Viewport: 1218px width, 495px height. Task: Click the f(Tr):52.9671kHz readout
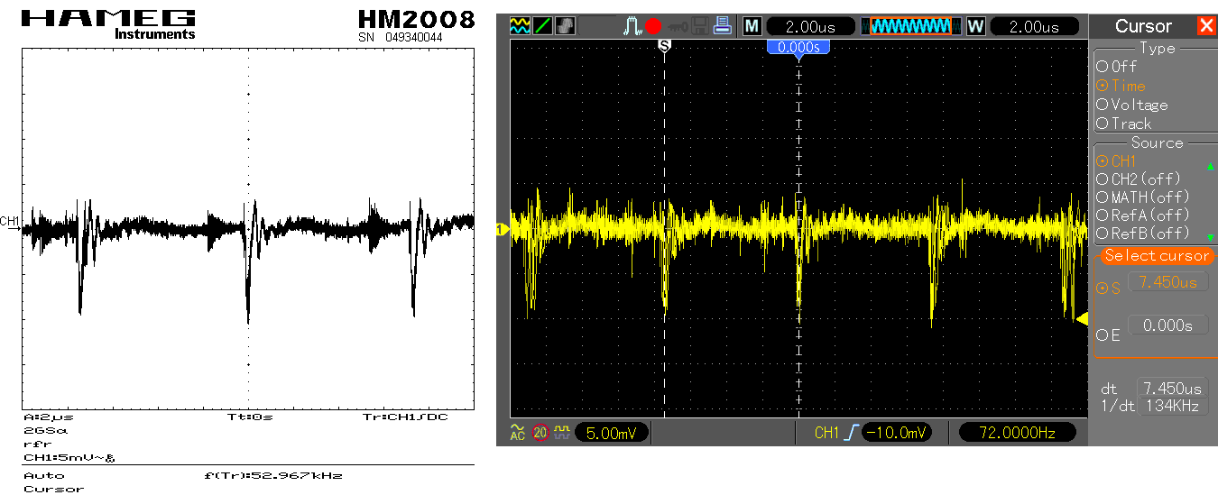273,475
